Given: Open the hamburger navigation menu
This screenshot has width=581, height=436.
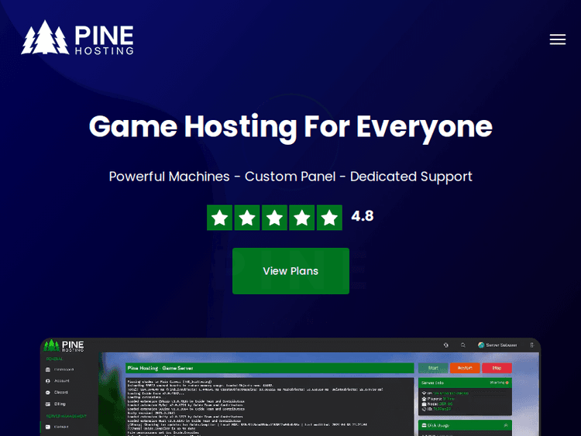Looking at the screenshot, I should click(x=557, y=39).
